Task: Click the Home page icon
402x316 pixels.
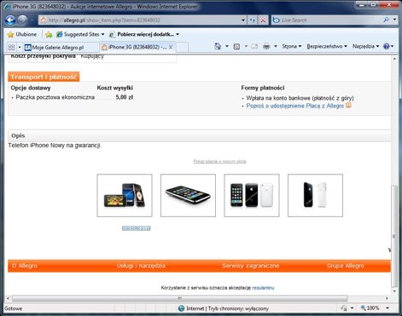Action: point(218,46)
